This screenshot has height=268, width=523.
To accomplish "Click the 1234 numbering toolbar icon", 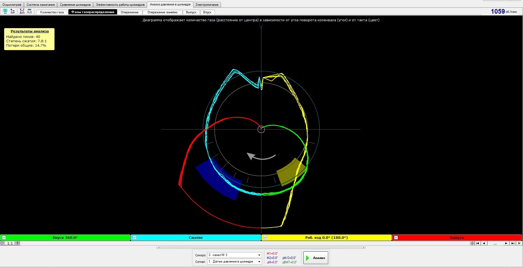I will click(13, 11).
